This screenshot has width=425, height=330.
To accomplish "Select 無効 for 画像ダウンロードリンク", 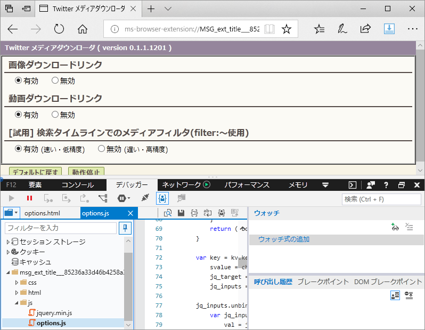I will [x=55, y=81].
